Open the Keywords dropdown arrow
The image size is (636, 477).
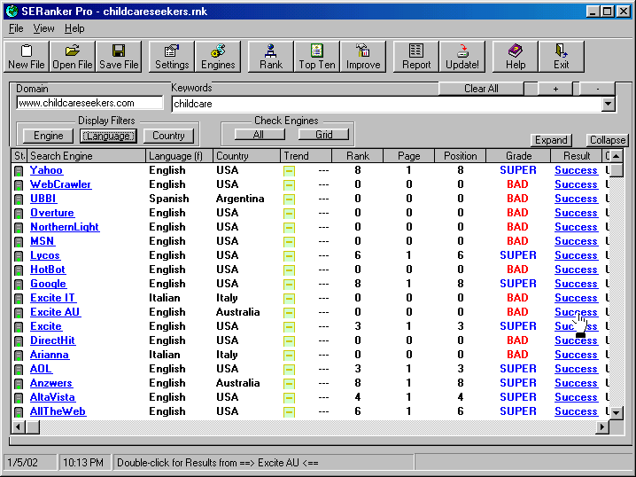point(608,104)
